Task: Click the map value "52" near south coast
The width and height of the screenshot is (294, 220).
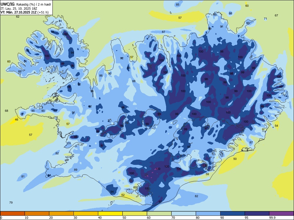Action: point(123,195)
